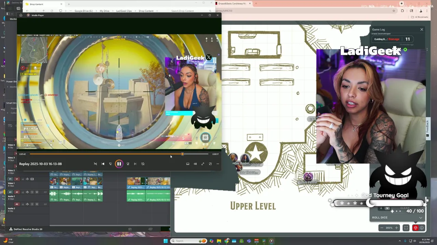Click the taskbar Search box
The image size is (437, 245).
pos(189,241)
